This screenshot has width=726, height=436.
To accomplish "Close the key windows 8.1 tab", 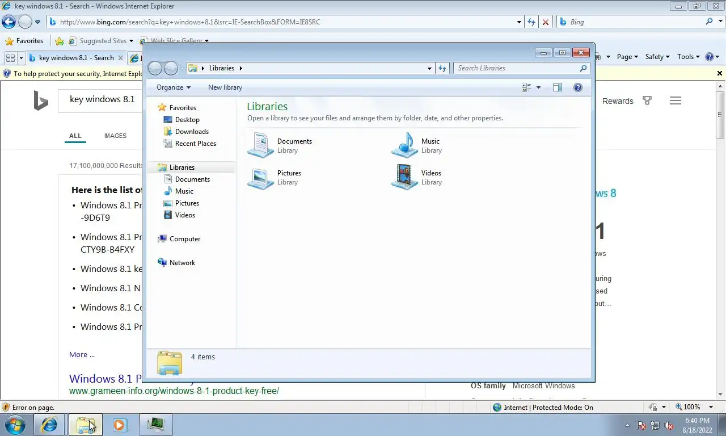I will pyautogui.click(x=120, y=58).
